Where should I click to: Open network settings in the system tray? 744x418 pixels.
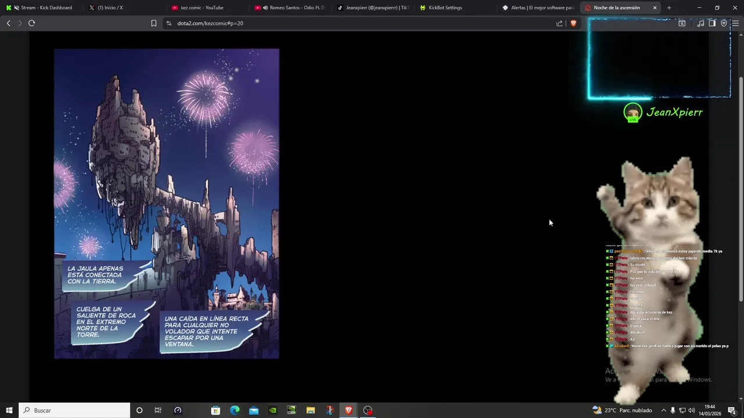click(x=682, y=410)
